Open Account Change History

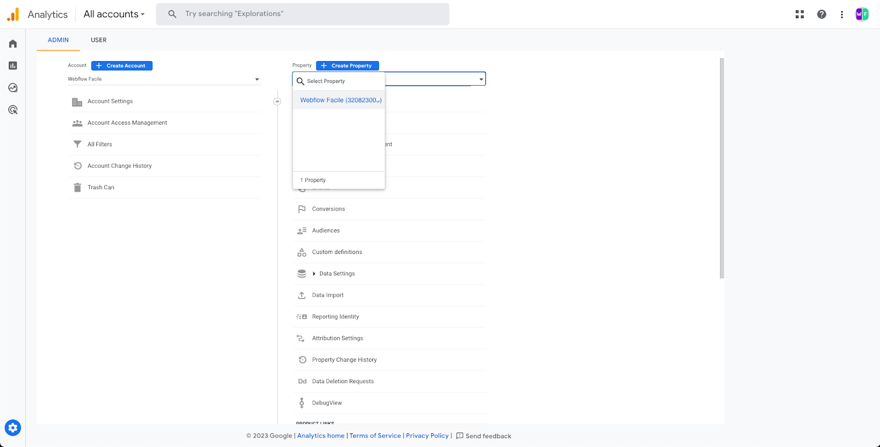[119, 165]
